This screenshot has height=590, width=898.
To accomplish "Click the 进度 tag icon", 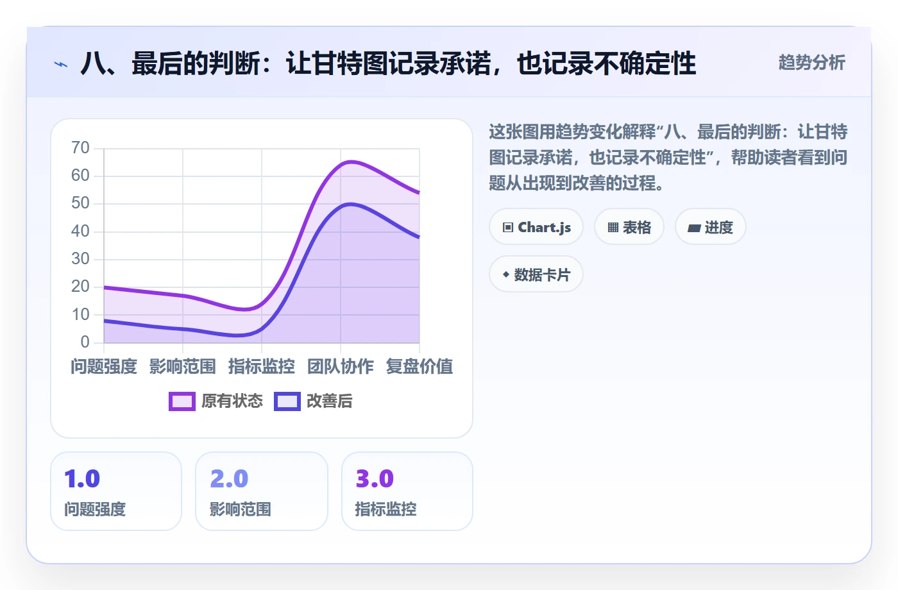I will (694, 228).
